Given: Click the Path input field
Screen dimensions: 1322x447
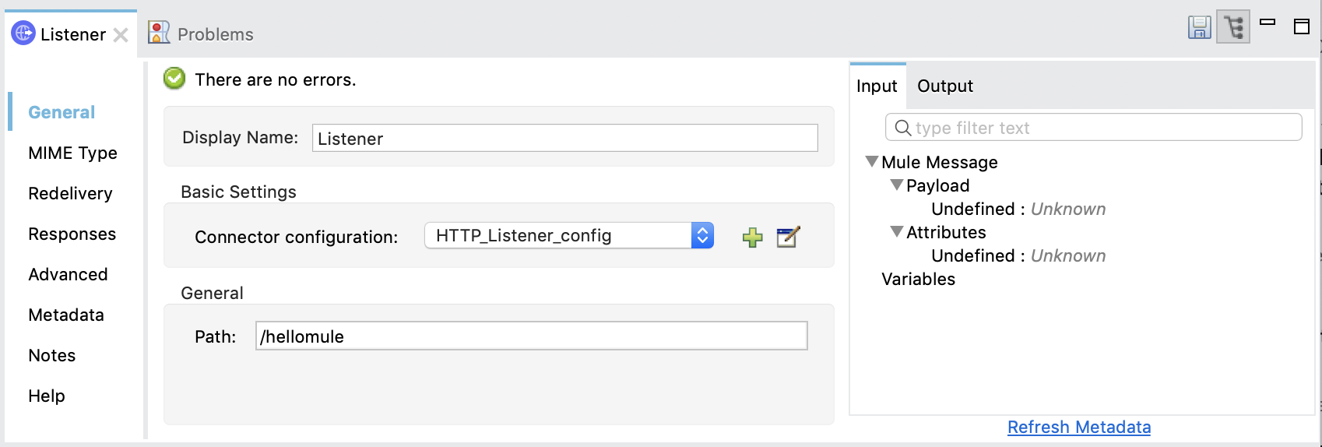Looking at the screenshot, I should pos(531,336).
